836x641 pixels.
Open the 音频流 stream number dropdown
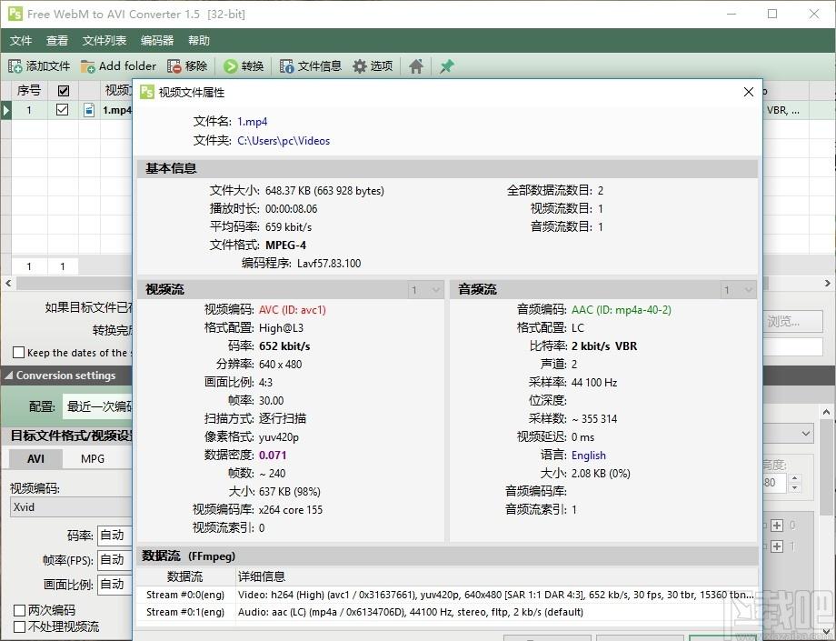[x=738, y=289]
